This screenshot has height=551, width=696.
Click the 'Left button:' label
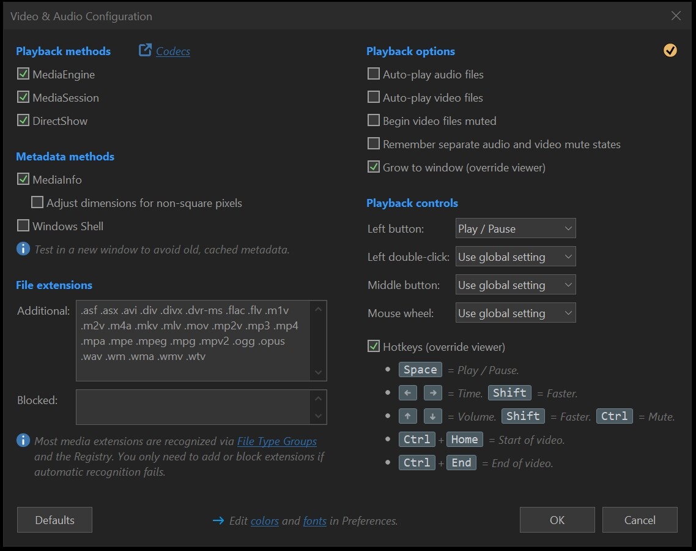[396, 229]
